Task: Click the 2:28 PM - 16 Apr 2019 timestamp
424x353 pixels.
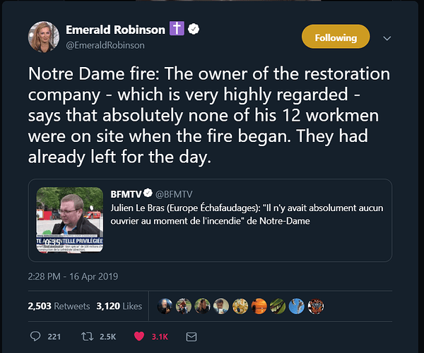Action: pos(73,276)
